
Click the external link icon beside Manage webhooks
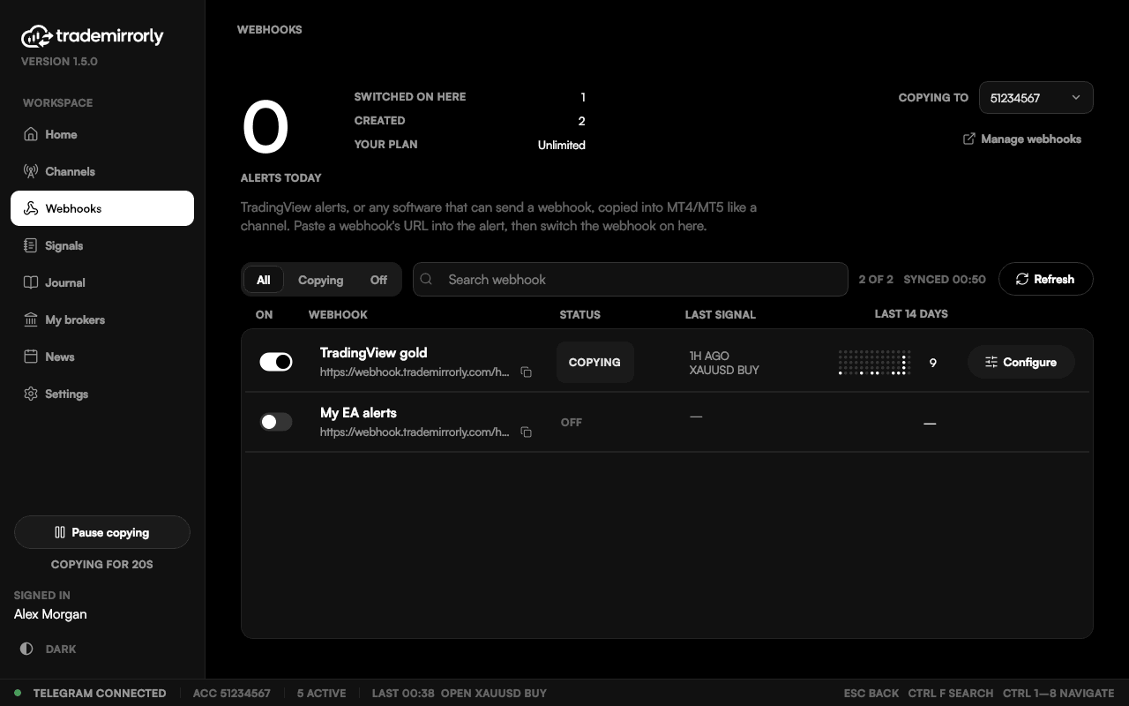click(x=969, y=139)
